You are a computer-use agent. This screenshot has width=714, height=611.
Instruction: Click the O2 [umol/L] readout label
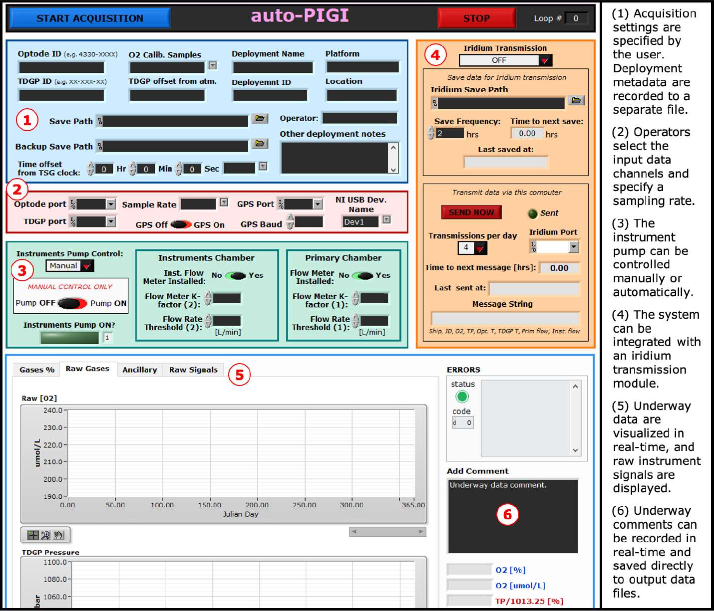(x=520, y=586)
